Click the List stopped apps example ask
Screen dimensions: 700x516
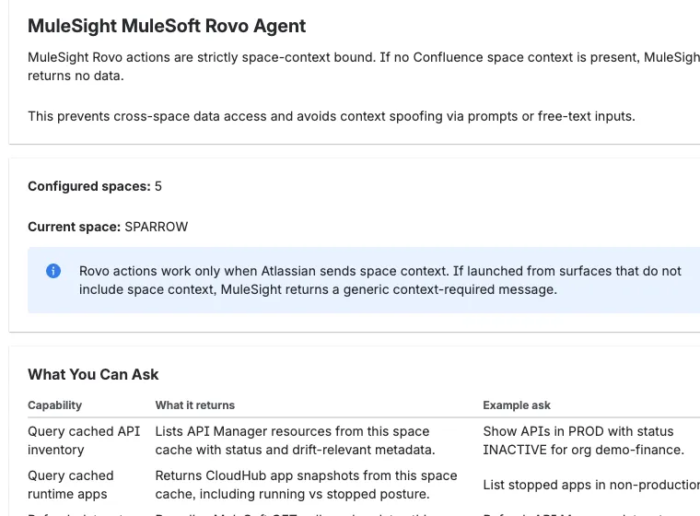[589, 485]
